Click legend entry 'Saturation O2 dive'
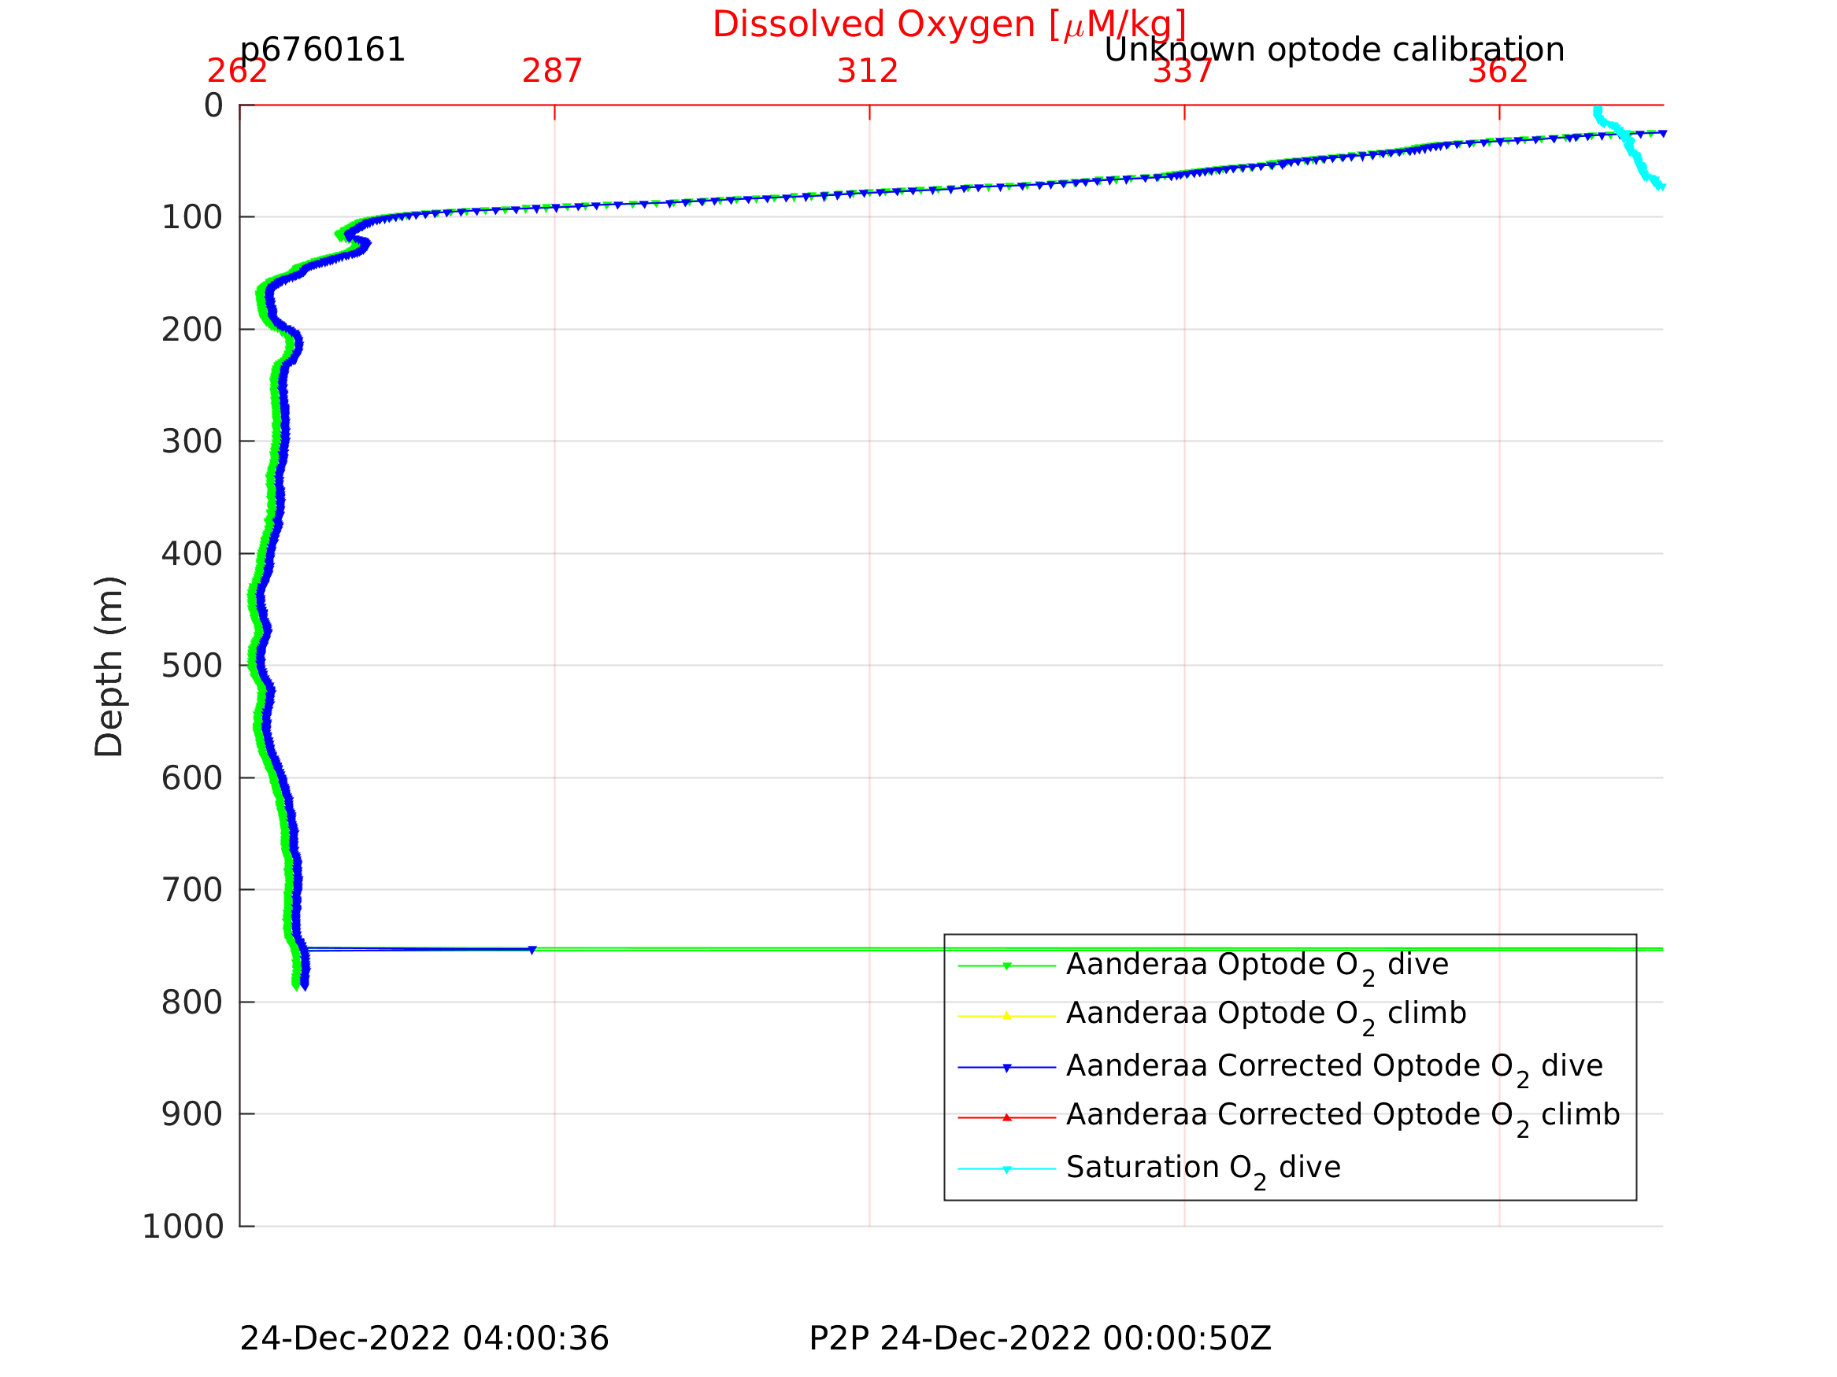1837x1377 pixels. pos(1203,1169)
